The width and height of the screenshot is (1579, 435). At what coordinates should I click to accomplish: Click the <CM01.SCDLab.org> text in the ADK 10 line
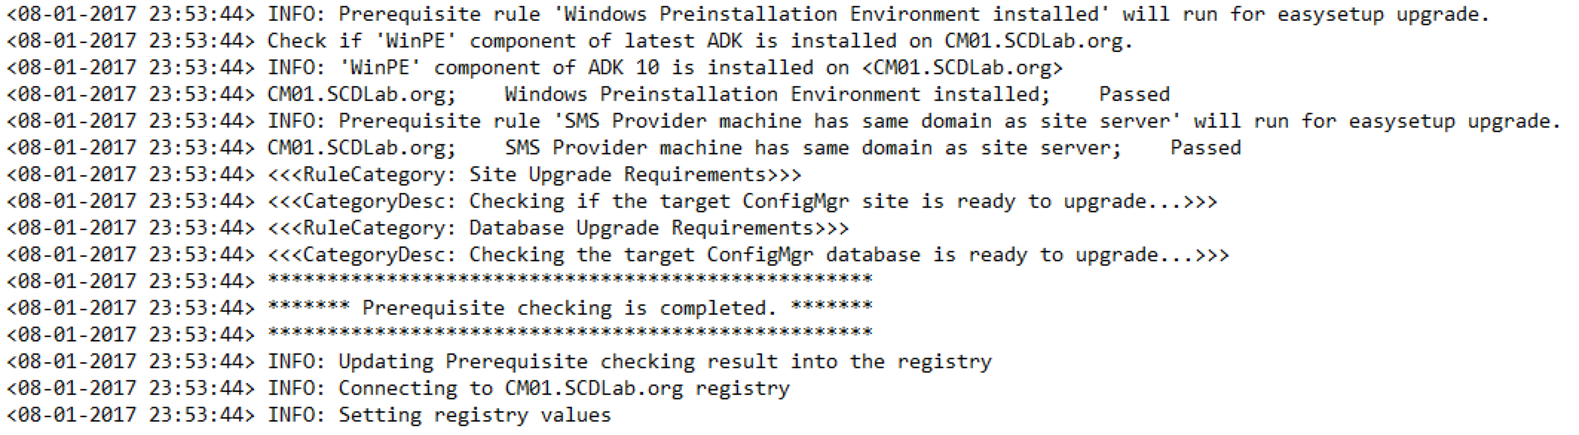coord(963,68)
